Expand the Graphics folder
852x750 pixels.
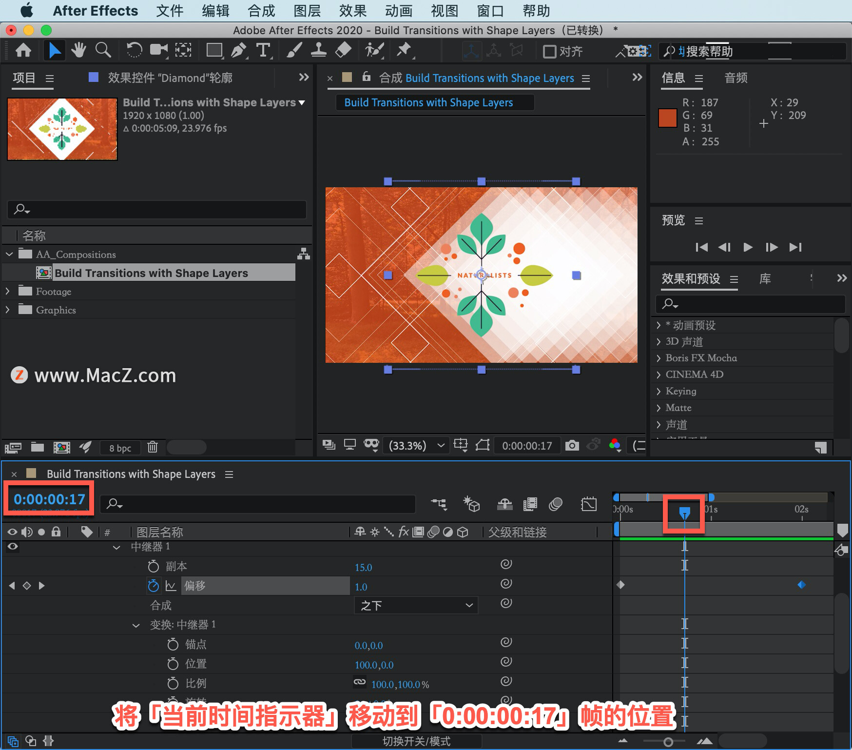pyautogui.click(x=8, y=310)
